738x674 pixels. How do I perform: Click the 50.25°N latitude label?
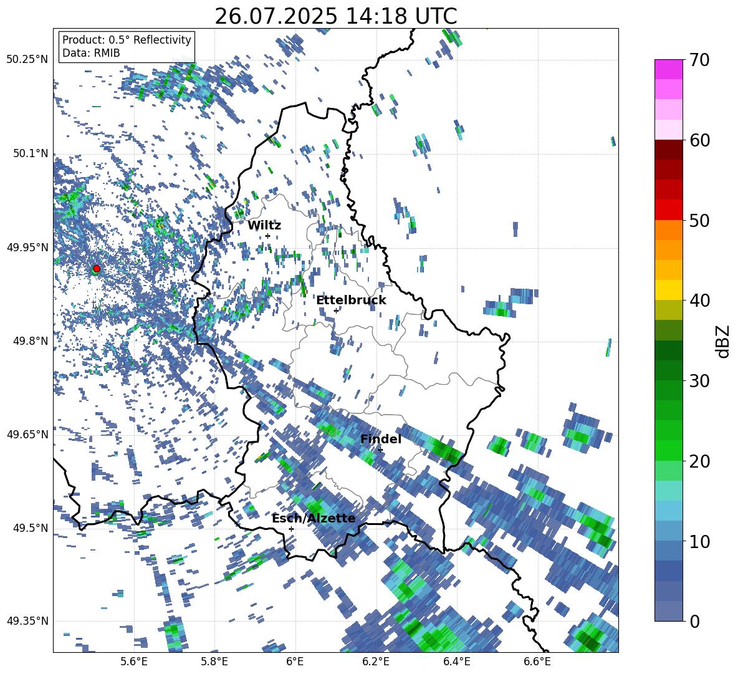(x=27, y=60)
